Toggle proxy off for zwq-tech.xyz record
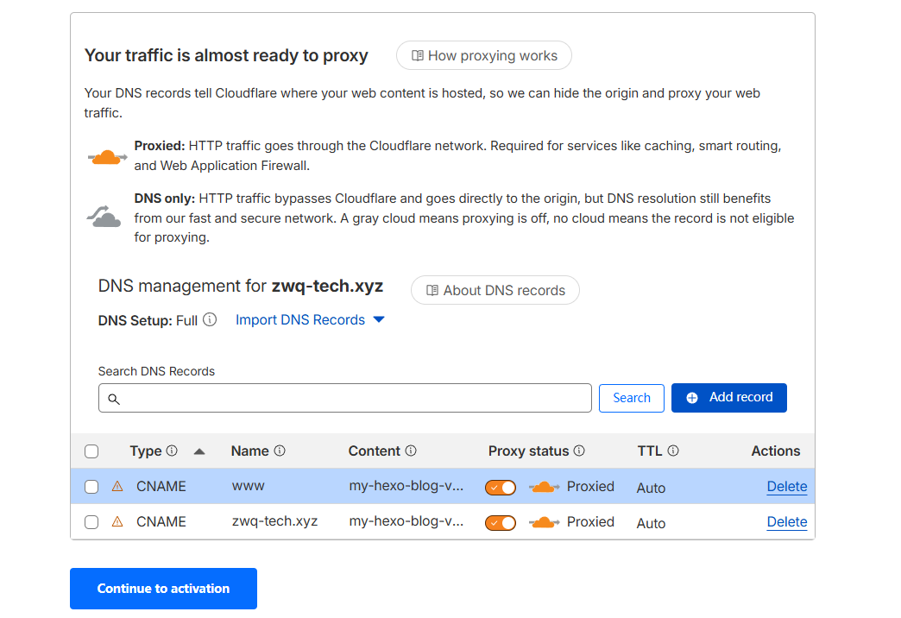Viewport: 901px width, 618px height. coord(501,523)
